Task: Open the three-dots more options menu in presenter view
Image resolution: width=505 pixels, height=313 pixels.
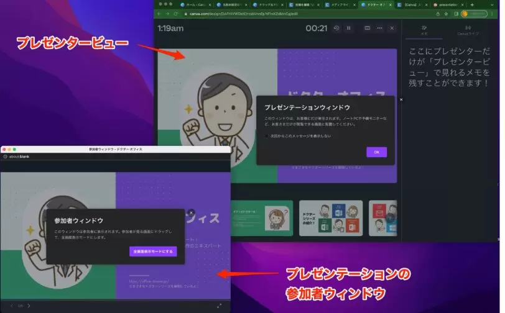Action: pos(380,29)
